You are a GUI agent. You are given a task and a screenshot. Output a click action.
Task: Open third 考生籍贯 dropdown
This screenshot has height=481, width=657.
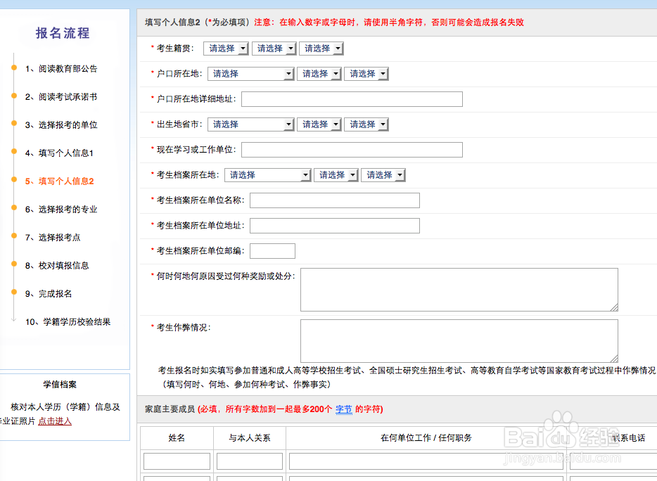[321, 49]
